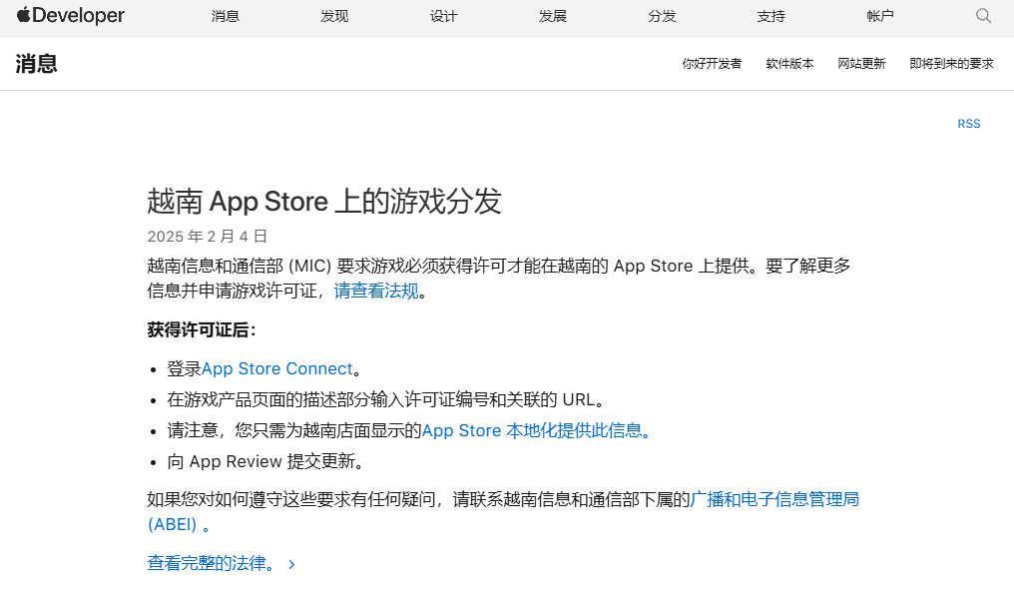Select the 软件版本 tab
Viewport: 1014px width, 591px height.
tap(789, 63)
